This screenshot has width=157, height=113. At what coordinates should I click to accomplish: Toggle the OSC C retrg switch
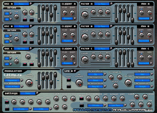pyautogui.click(x=31, y=64)
